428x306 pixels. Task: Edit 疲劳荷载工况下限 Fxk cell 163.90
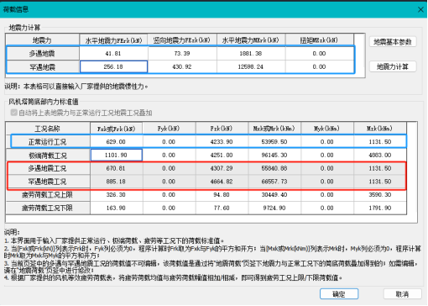click(116, 208)
